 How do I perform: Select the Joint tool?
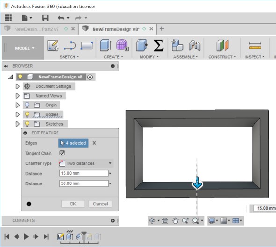195,45
